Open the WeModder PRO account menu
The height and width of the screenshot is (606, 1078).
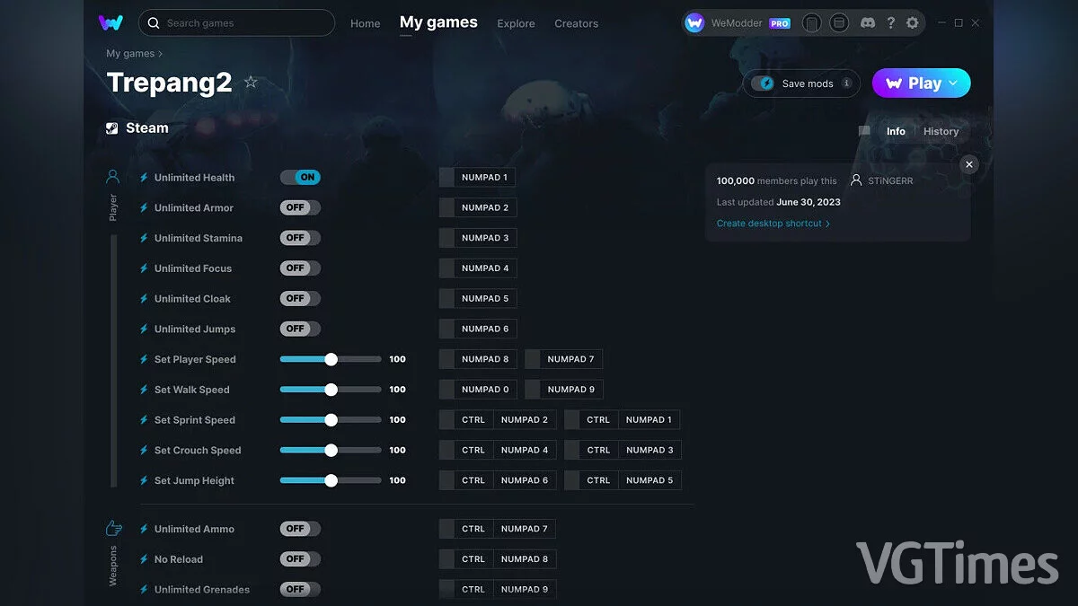pyautogui.click(x=738, y=23)
